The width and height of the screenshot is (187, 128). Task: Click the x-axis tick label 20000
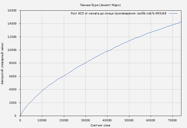point(64,120)
